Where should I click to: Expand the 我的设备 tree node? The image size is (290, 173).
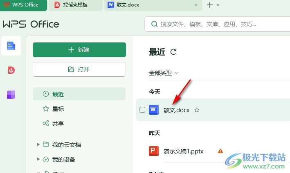pos(38,159)
